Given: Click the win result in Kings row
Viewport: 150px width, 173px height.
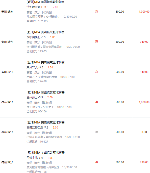Looking at the screenshot, I should 97,12.
